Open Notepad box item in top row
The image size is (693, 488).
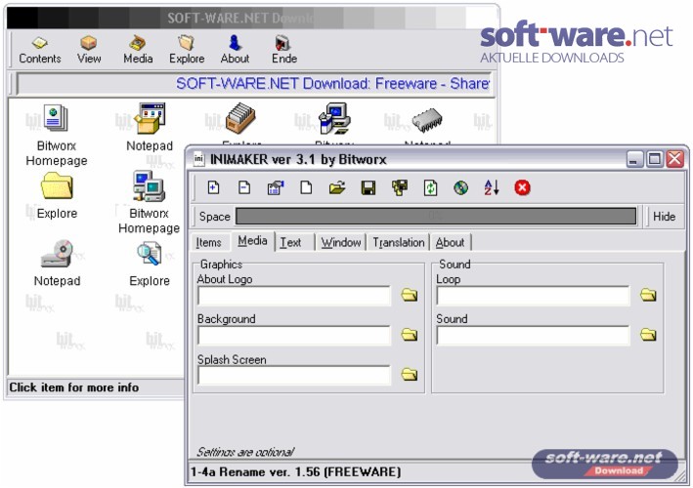point(150,127)
